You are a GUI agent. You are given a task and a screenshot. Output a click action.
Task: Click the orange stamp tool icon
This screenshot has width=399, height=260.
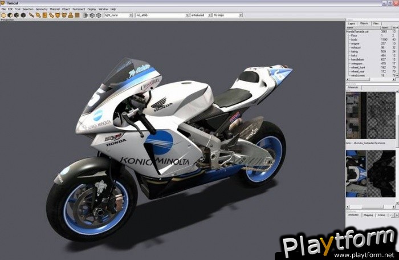click(x=71, y=15)
